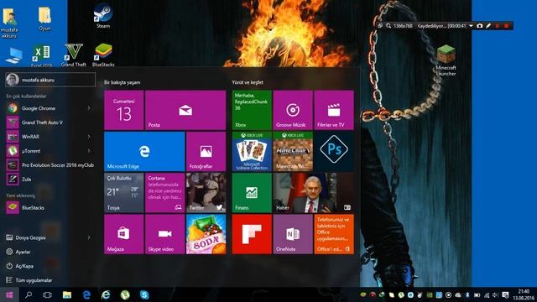The width and height of the screenshot is (537, 302).
Task: Expand Dosya Gezgini jump list arrow
Action: [89, 237]
